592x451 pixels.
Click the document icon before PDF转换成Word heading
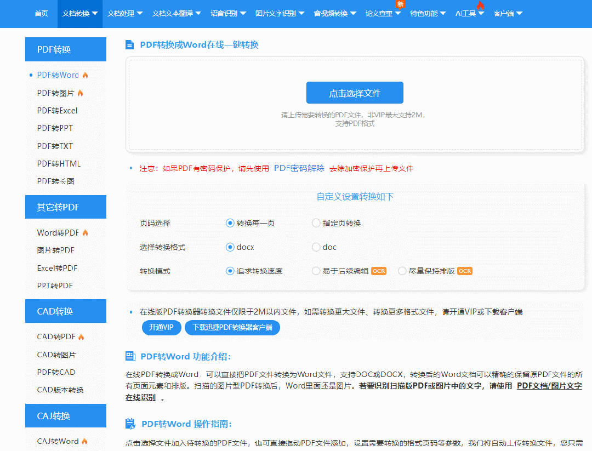129,45
